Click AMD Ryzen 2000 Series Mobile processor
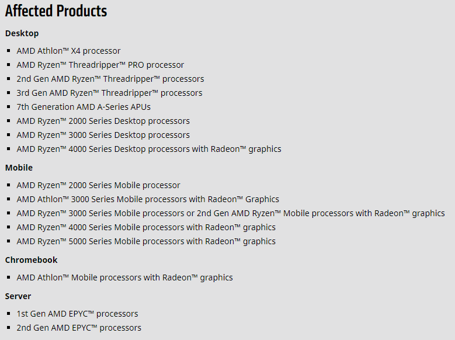The height and width of the screenshot is (340, 455). [x=98, y=185]
